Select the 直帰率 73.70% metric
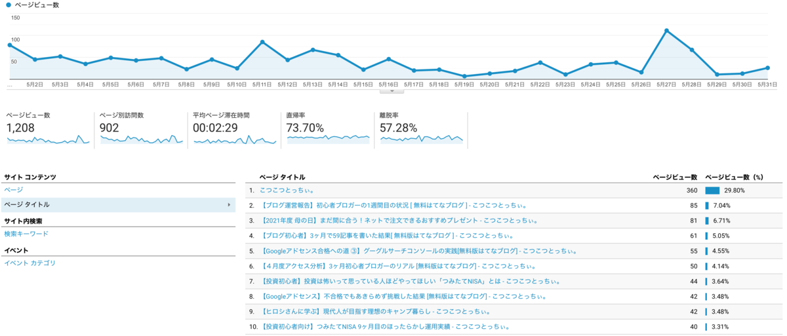Viewport: 787px width, 336px height. (x=328, y=130)
